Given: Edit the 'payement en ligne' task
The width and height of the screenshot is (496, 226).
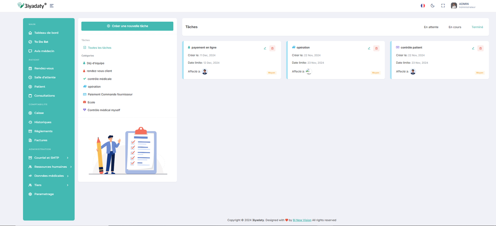Looking at the screenshot, I should pyautogui.click(x=265, y=48).
